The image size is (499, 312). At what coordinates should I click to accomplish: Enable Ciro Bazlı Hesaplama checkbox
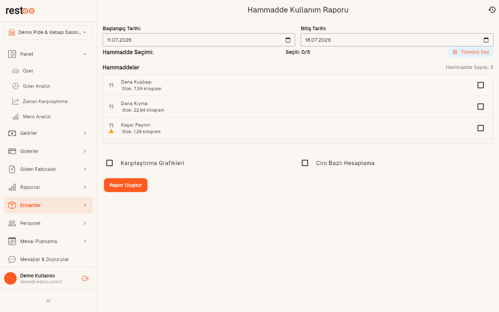coord(305,163)
